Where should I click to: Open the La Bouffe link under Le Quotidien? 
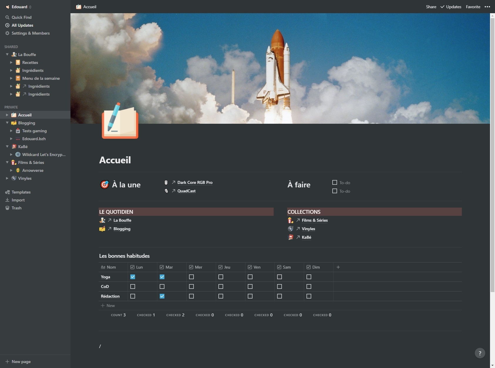(122, 220)
